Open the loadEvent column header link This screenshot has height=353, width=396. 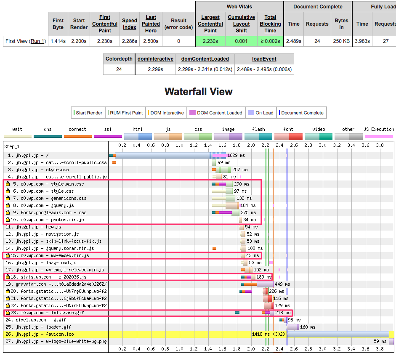coord(264,59)
